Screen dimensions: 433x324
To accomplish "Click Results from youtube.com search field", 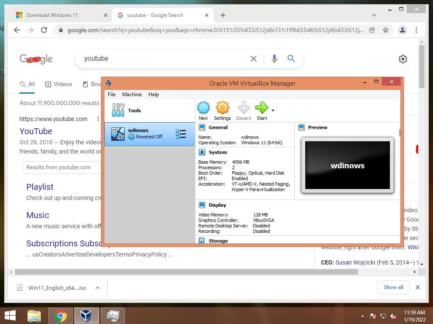I will [x=63, y=167].
